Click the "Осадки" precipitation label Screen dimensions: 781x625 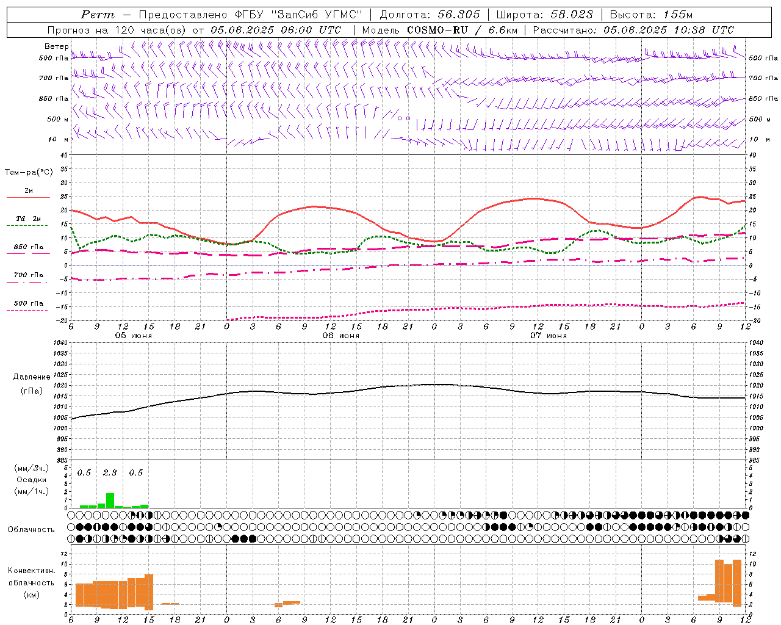tap(31, 480)
